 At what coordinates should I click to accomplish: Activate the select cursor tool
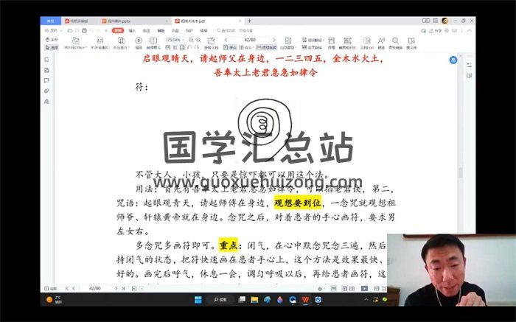point(51,47)
